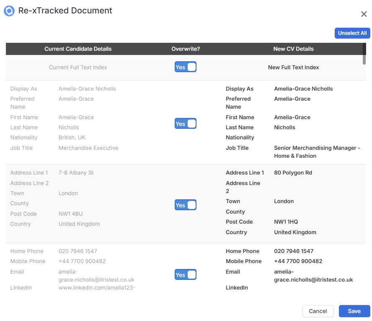Click current last name Nicholls
This screenshot has width=372, height=321.
pyautogui.click(x=69, y=128)
